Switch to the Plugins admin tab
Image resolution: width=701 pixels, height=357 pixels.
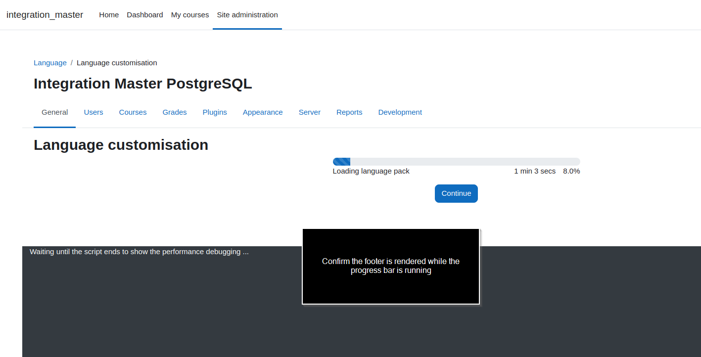(215, 112)
